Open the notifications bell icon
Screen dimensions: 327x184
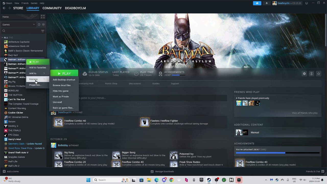(267, 3)
